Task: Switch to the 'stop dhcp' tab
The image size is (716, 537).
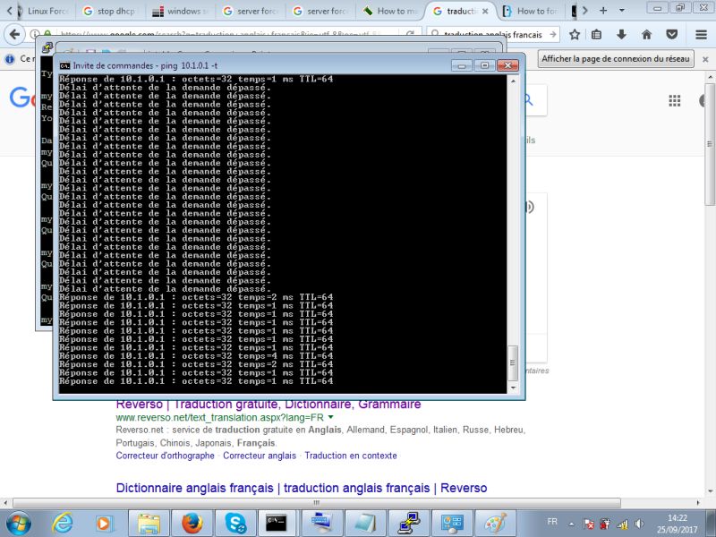Action: tap(116, 12)
